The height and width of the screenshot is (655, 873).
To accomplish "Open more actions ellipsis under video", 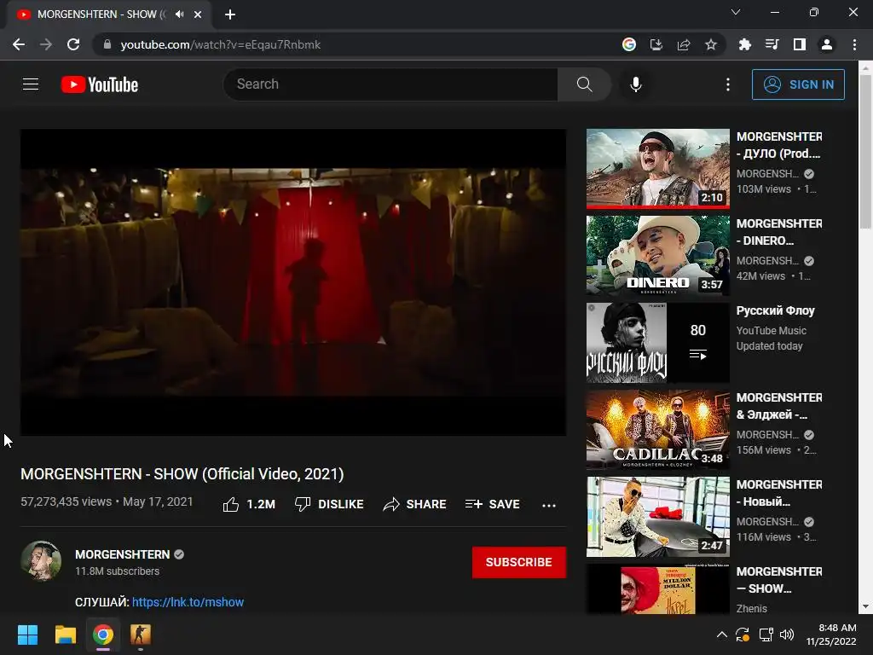I will coord(548,505).
